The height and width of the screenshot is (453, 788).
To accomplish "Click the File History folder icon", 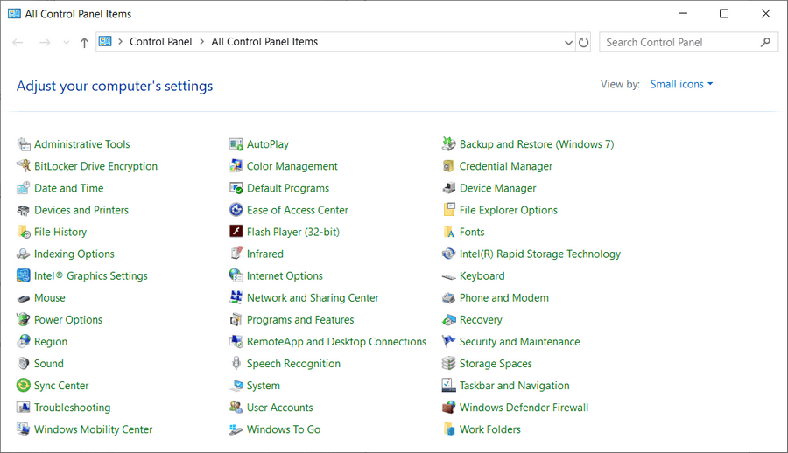I will (x=24, y=232).
